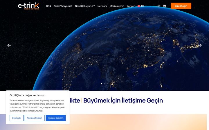Open the DNA menu item
The height and width of the screenshot is (130, 209).
(48, 6)
